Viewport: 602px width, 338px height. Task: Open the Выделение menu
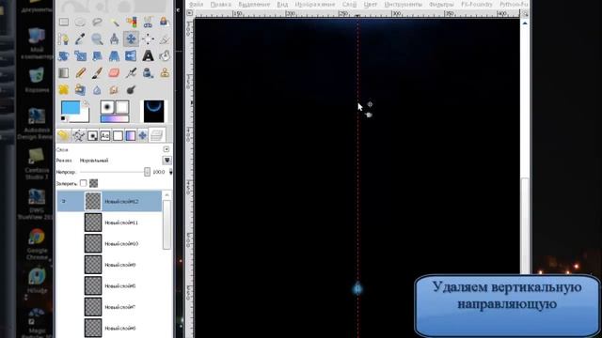[254, 4]
